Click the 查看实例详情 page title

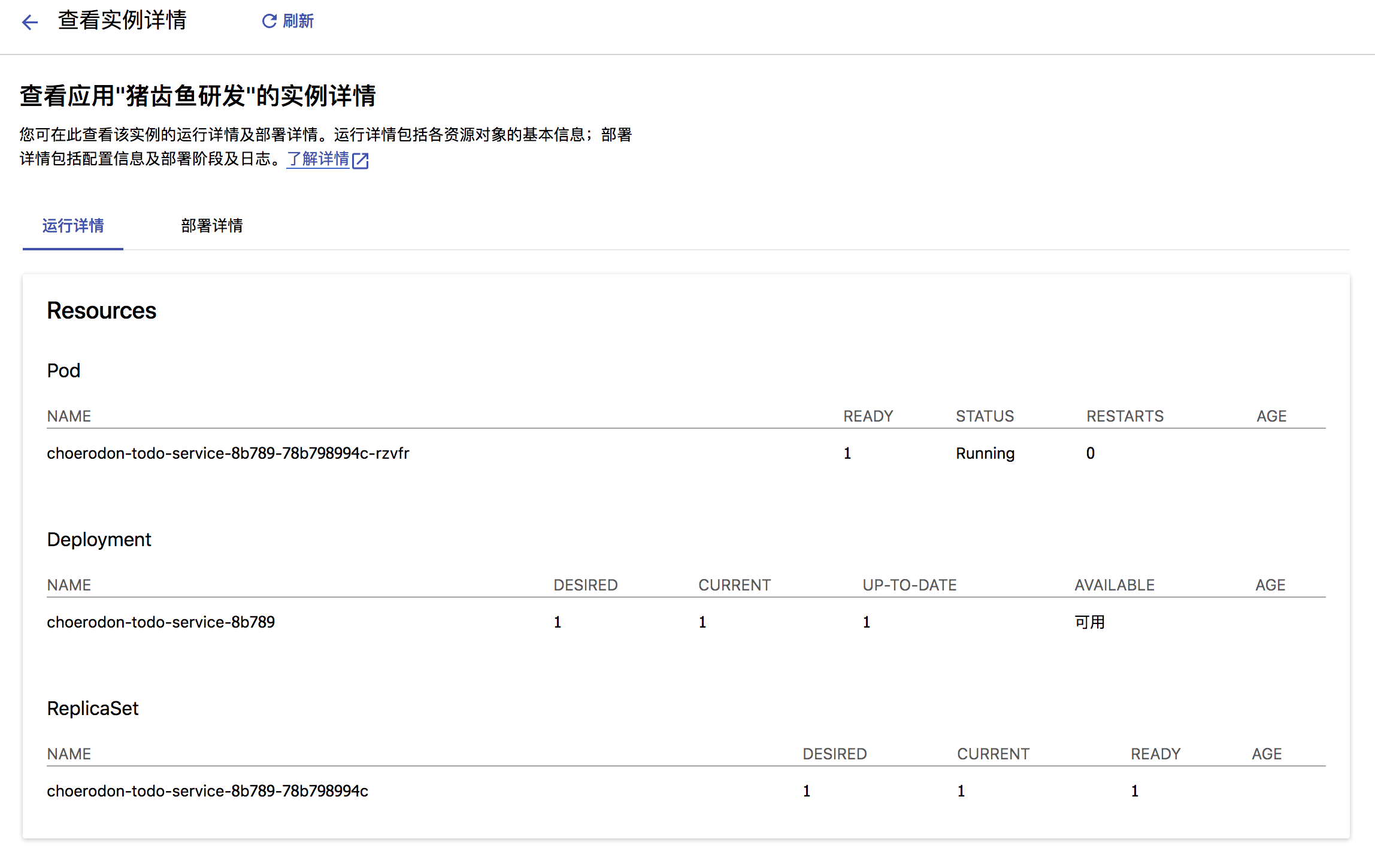point(122,20)
